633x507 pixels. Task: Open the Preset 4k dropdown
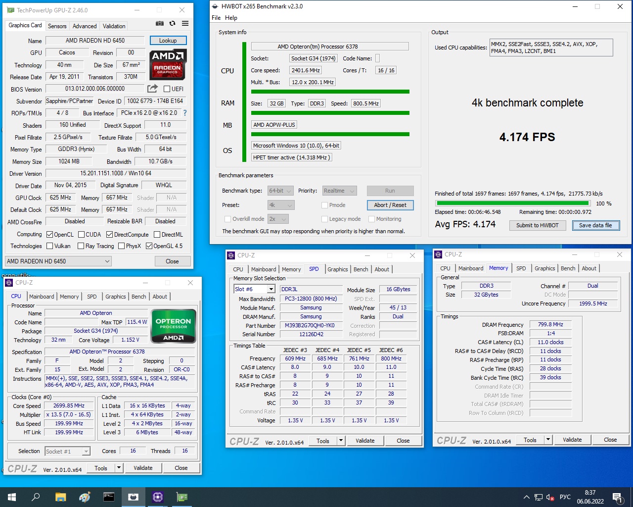pos(281,205)
